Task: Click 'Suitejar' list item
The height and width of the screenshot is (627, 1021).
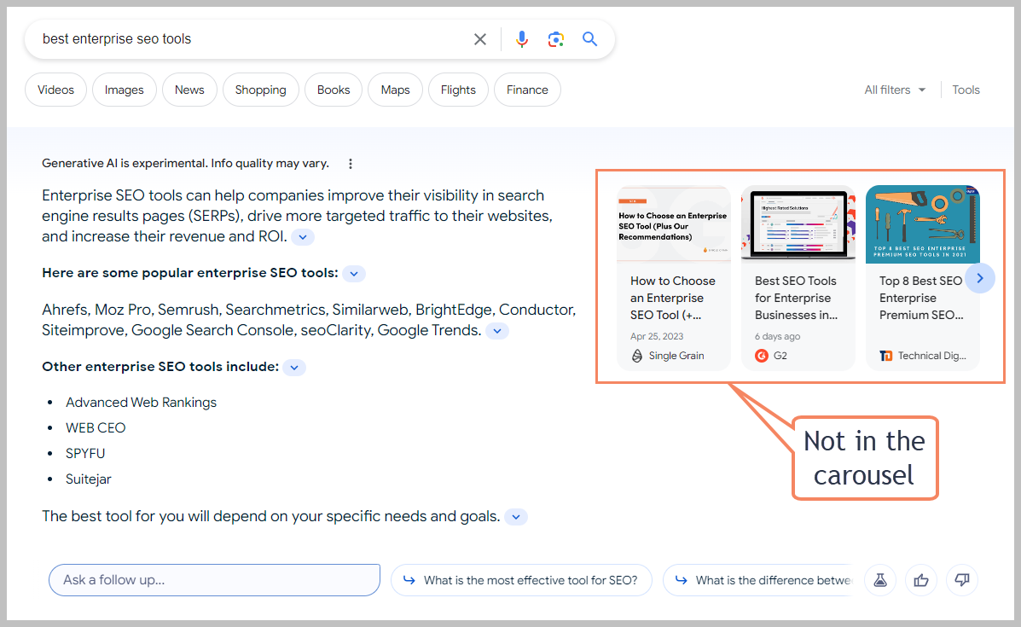Action: (89, 479)
